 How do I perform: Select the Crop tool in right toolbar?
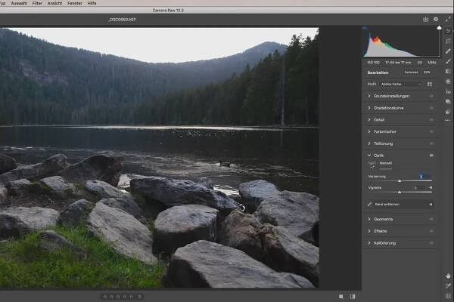448,41
